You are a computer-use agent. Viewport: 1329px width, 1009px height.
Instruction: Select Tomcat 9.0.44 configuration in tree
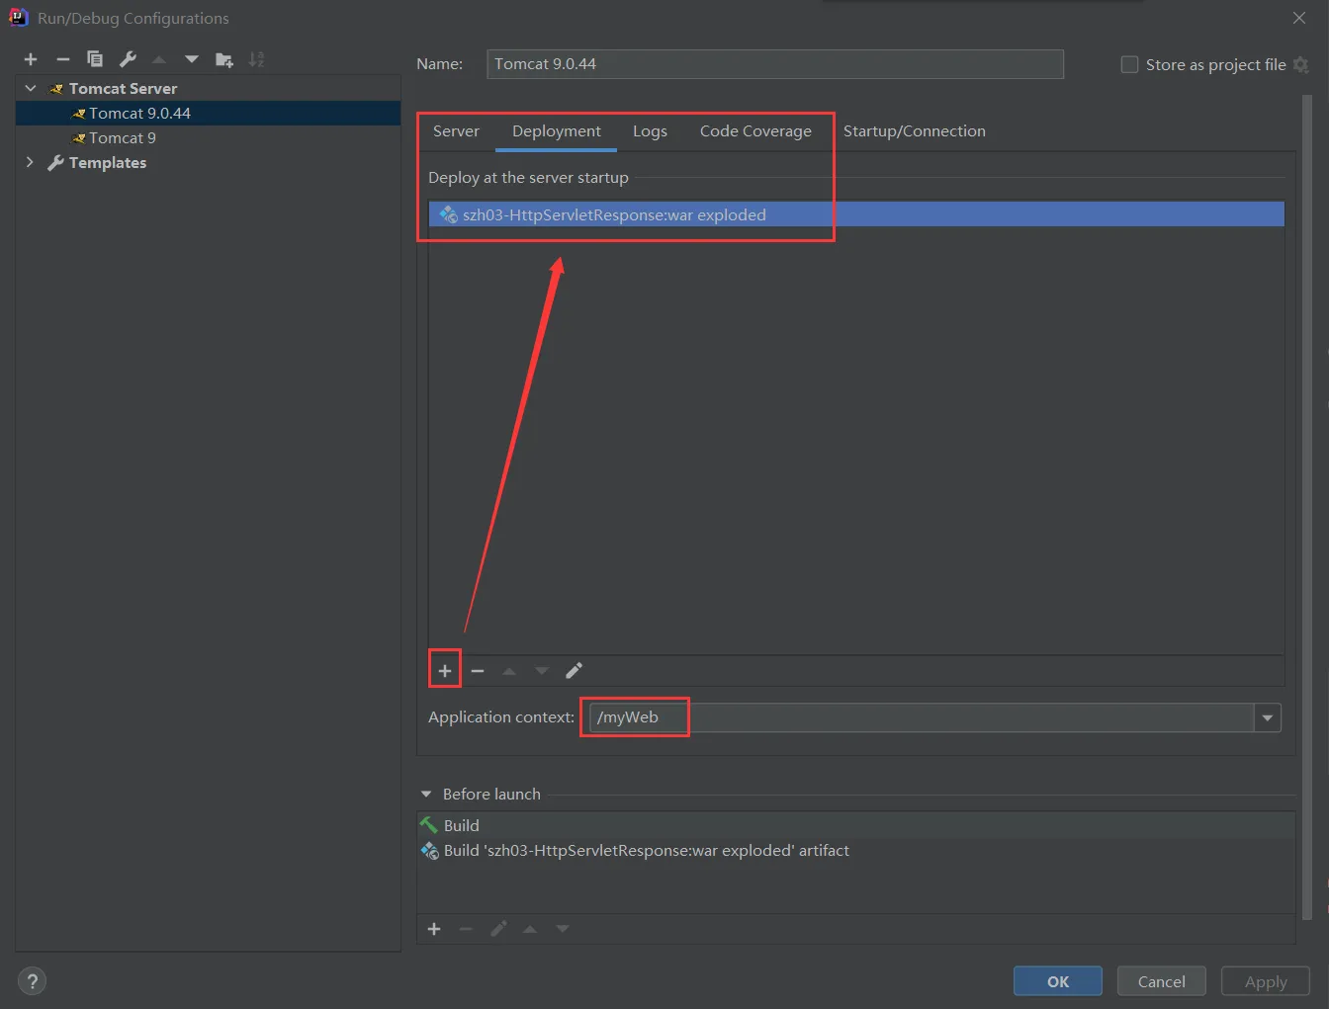[209, 113]
